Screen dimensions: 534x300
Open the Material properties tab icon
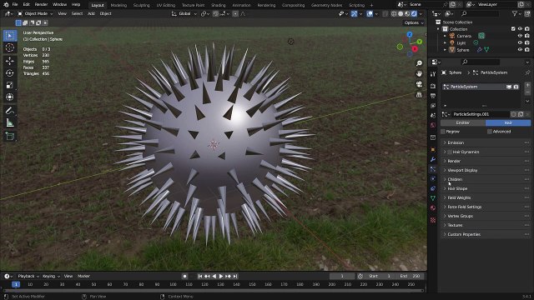[433, 207]
